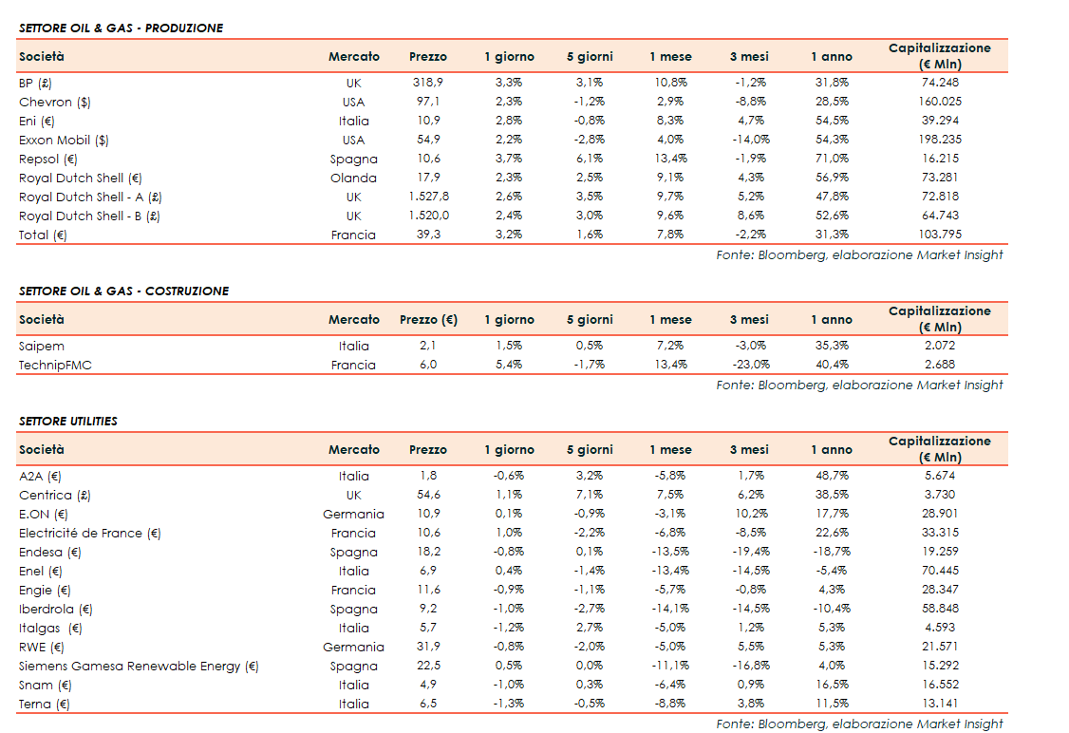
Task: Select the TechnipFMC row label
Action: pyautogui.click(x=55, y=365)
